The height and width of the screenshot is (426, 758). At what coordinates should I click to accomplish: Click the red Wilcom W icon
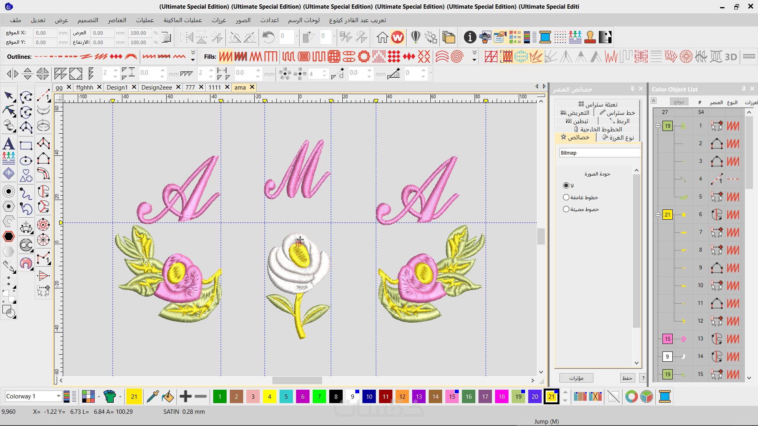pos(398,37)
